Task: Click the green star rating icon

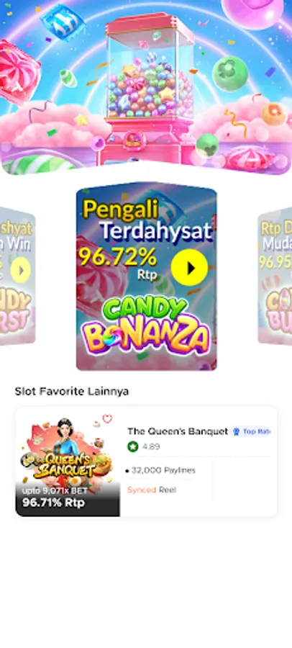Action: pyautogui.click(x=132, y=446)
